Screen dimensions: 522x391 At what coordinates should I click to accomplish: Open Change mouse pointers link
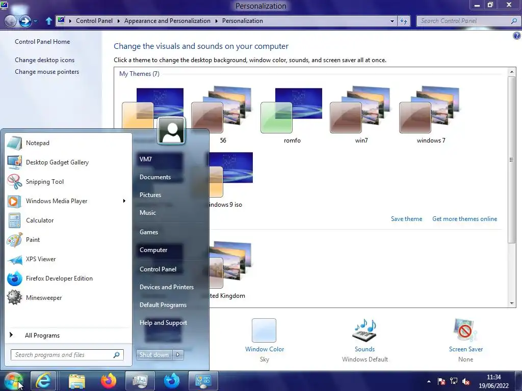click(47, 72)
